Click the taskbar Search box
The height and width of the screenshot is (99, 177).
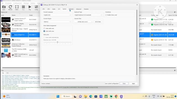[x=67, y=97]
